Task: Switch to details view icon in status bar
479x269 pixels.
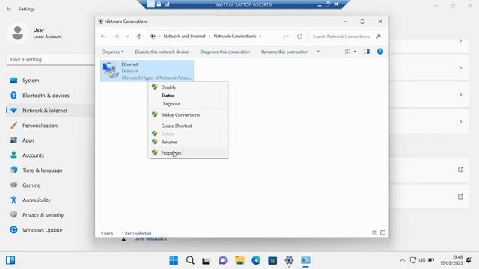Action: 374,233
